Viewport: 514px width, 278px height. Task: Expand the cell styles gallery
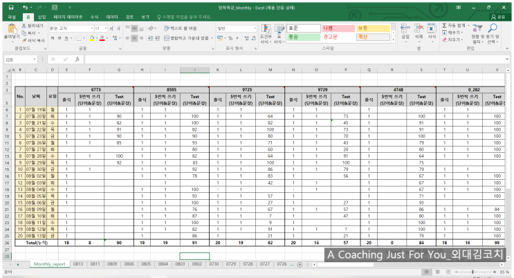[394, 40]
